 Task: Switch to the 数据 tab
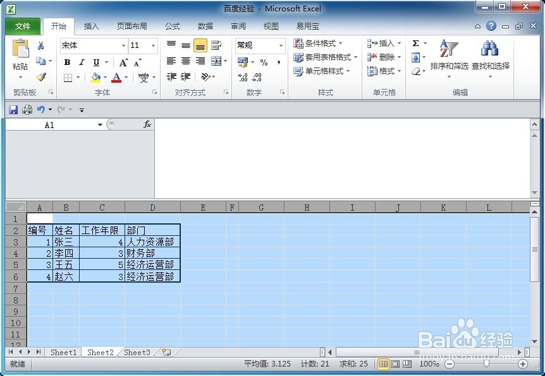[x=205, y=26]
